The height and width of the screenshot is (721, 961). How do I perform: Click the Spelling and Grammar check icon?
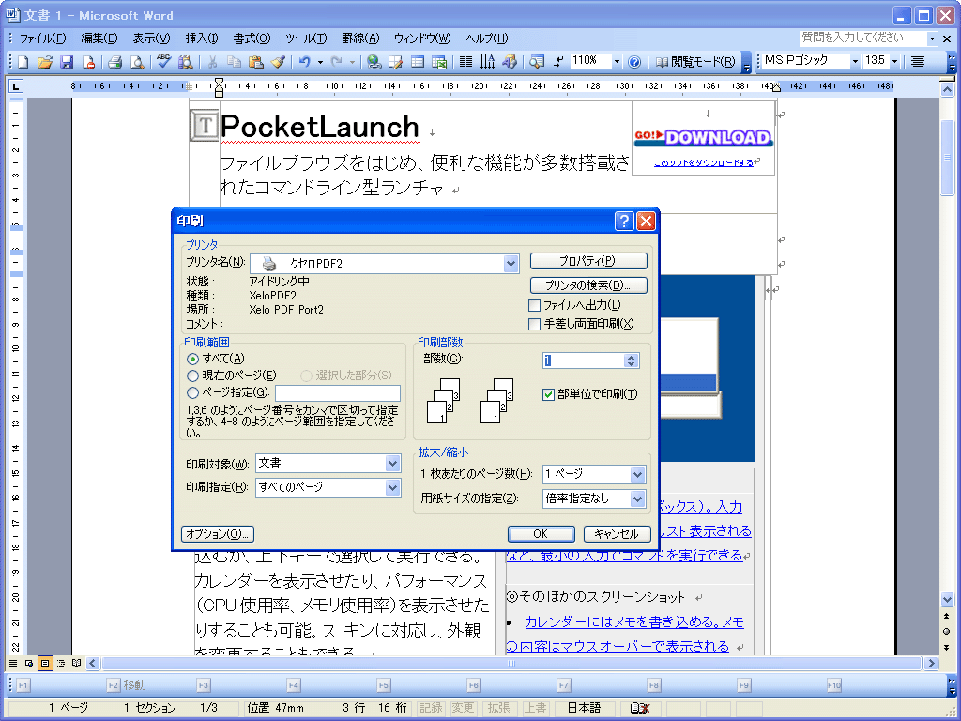tap(163, 62)
